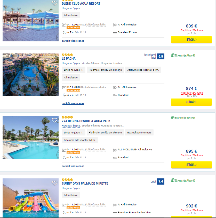
Task: Open Sunny Days Palma De Mirette waterslide photo
Action: point(30,198)
